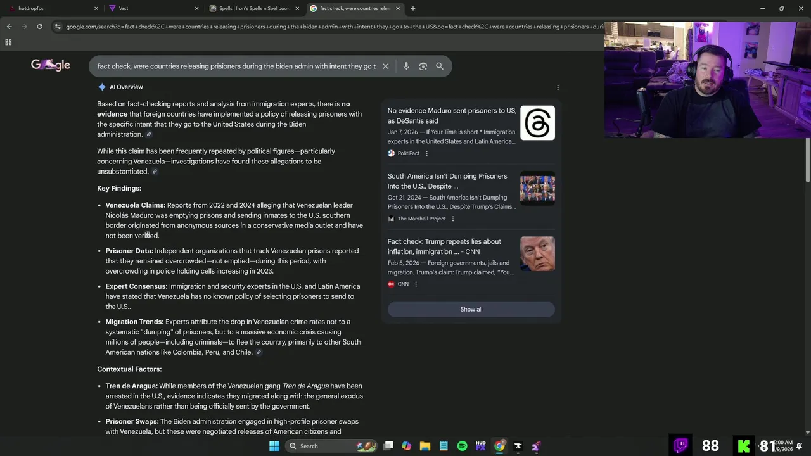
Task: Close the Vast tab
Action: click(x=196, y=8)
